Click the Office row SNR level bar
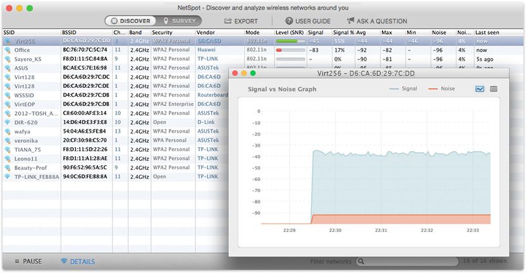Viewport: 526px width, 273px height. (290, 50)
